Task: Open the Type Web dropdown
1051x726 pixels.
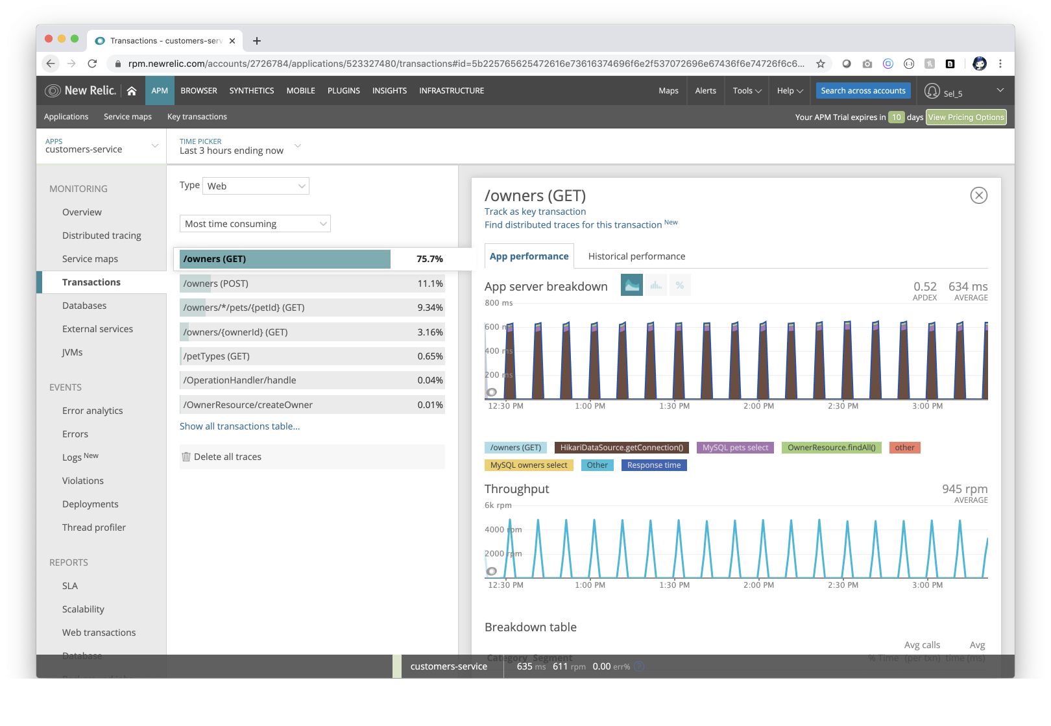Action: (256, 186)
